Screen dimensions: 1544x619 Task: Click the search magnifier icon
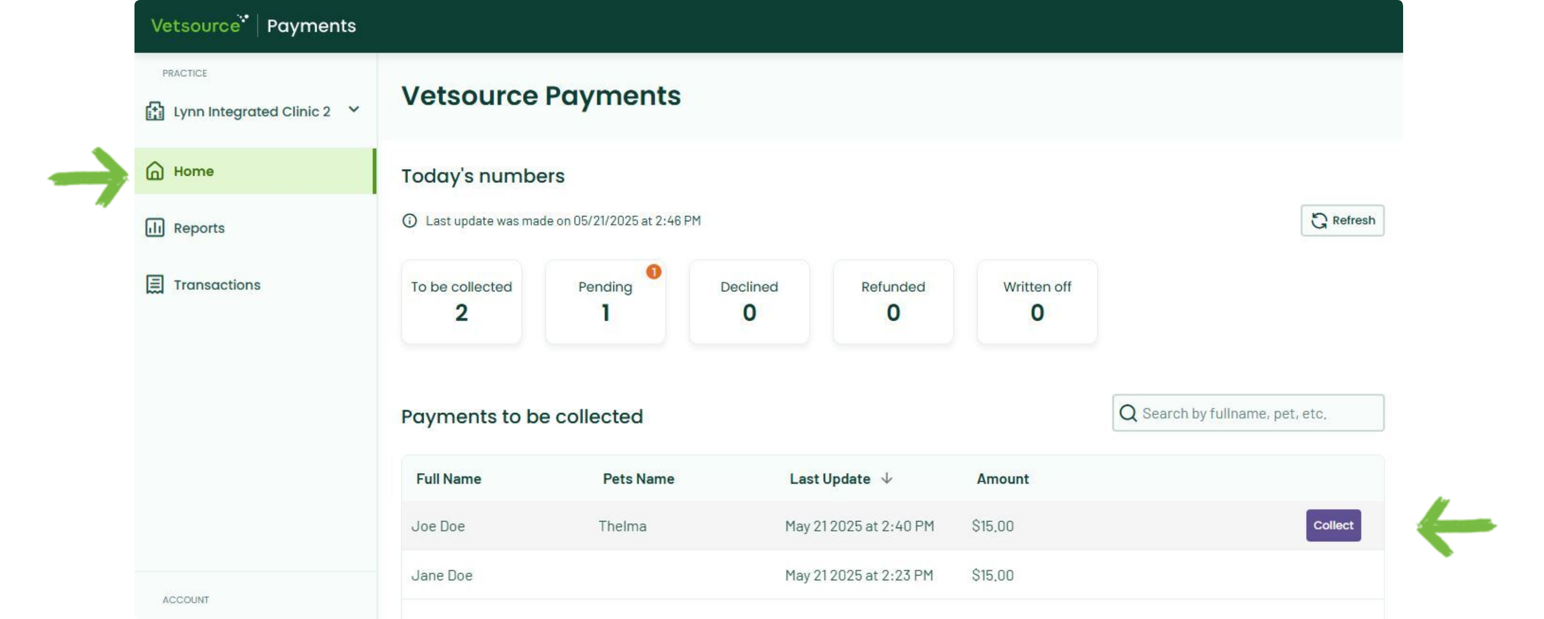(1128, 413)
